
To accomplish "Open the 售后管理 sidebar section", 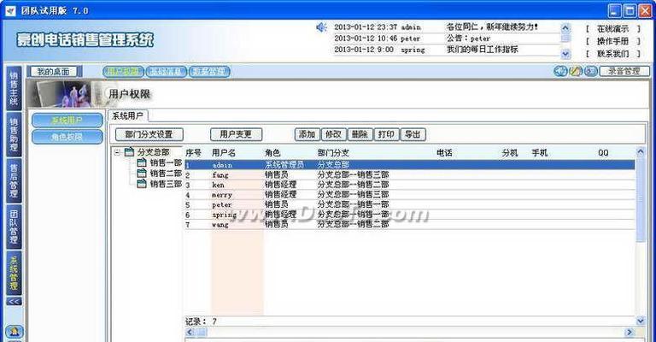I will click(14, 180).
